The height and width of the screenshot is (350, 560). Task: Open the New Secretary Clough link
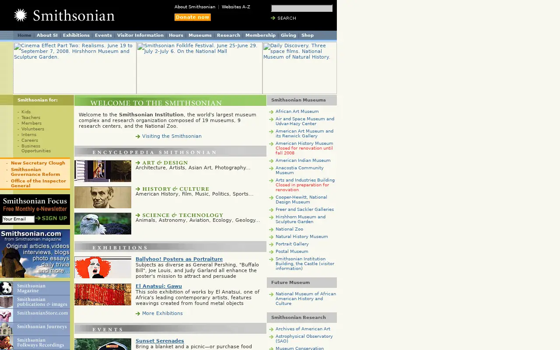(38, 163)
